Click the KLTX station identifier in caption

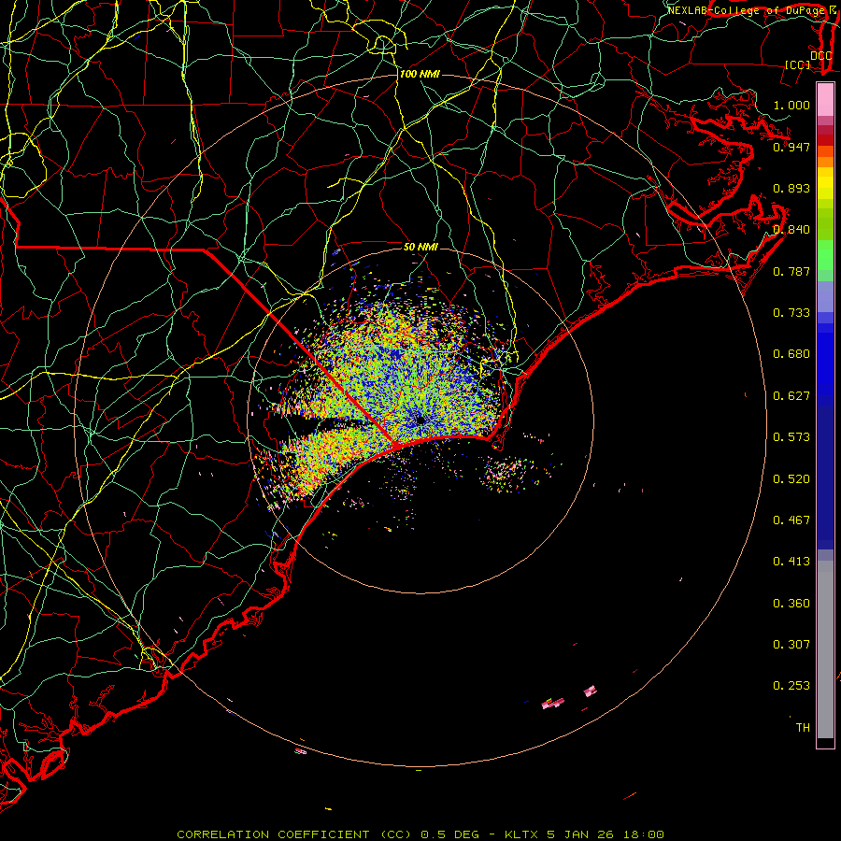(x=523, y=834)
